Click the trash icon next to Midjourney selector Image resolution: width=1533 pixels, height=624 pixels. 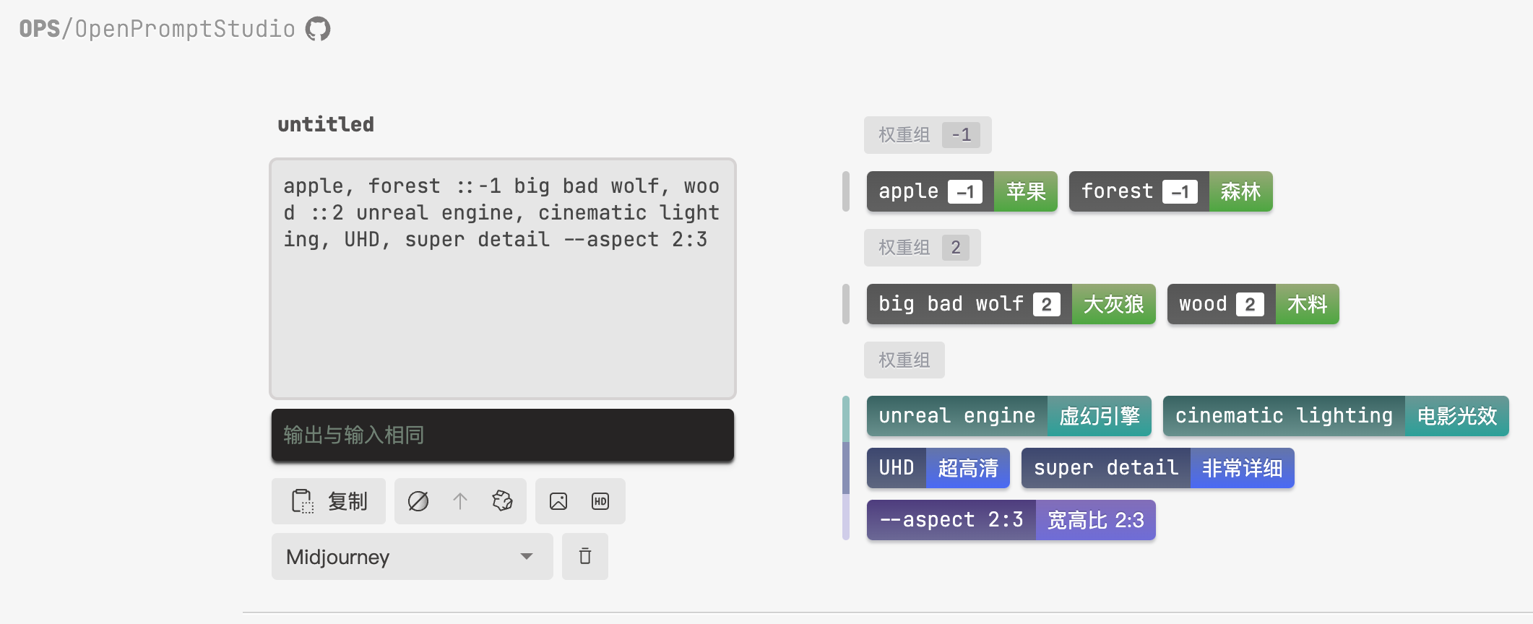coord(584,556)
